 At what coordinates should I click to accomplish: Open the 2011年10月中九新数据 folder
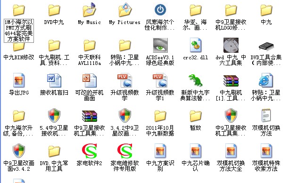click(x=160, y=116)
